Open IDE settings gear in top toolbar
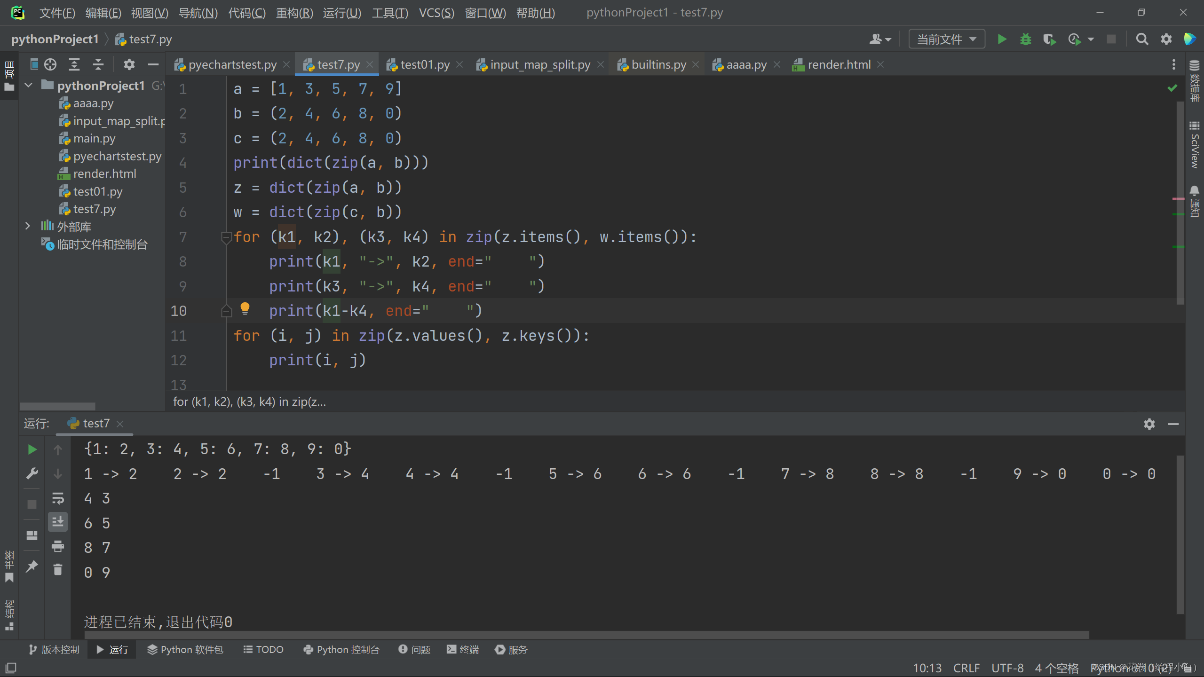The height and width of the screenshot is (677, 1204). tap(1166, 39)
